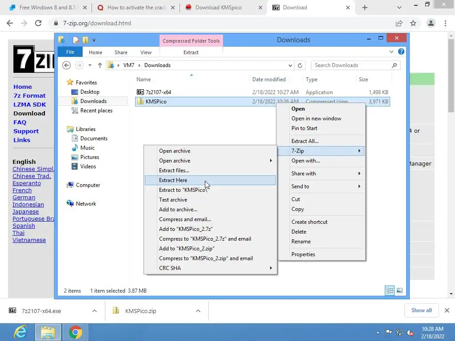The image size is (455, 341).
Task: Show hidden tray icons arrow
Action: tap(378, 333)
